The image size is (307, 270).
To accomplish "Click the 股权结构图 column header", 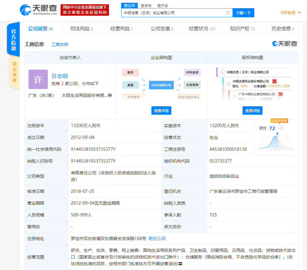I will point(253,58).
